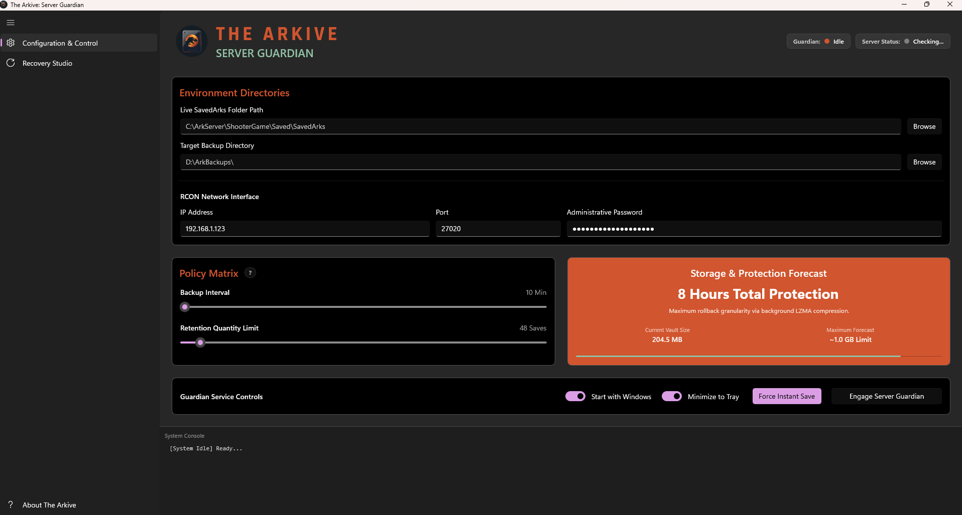
Task: Click The Arkive dinosaur logo
Action: click(x=192, y=41)
